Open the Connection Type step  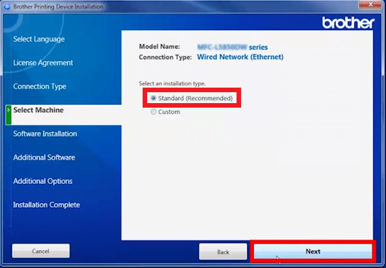coord(40,86)
